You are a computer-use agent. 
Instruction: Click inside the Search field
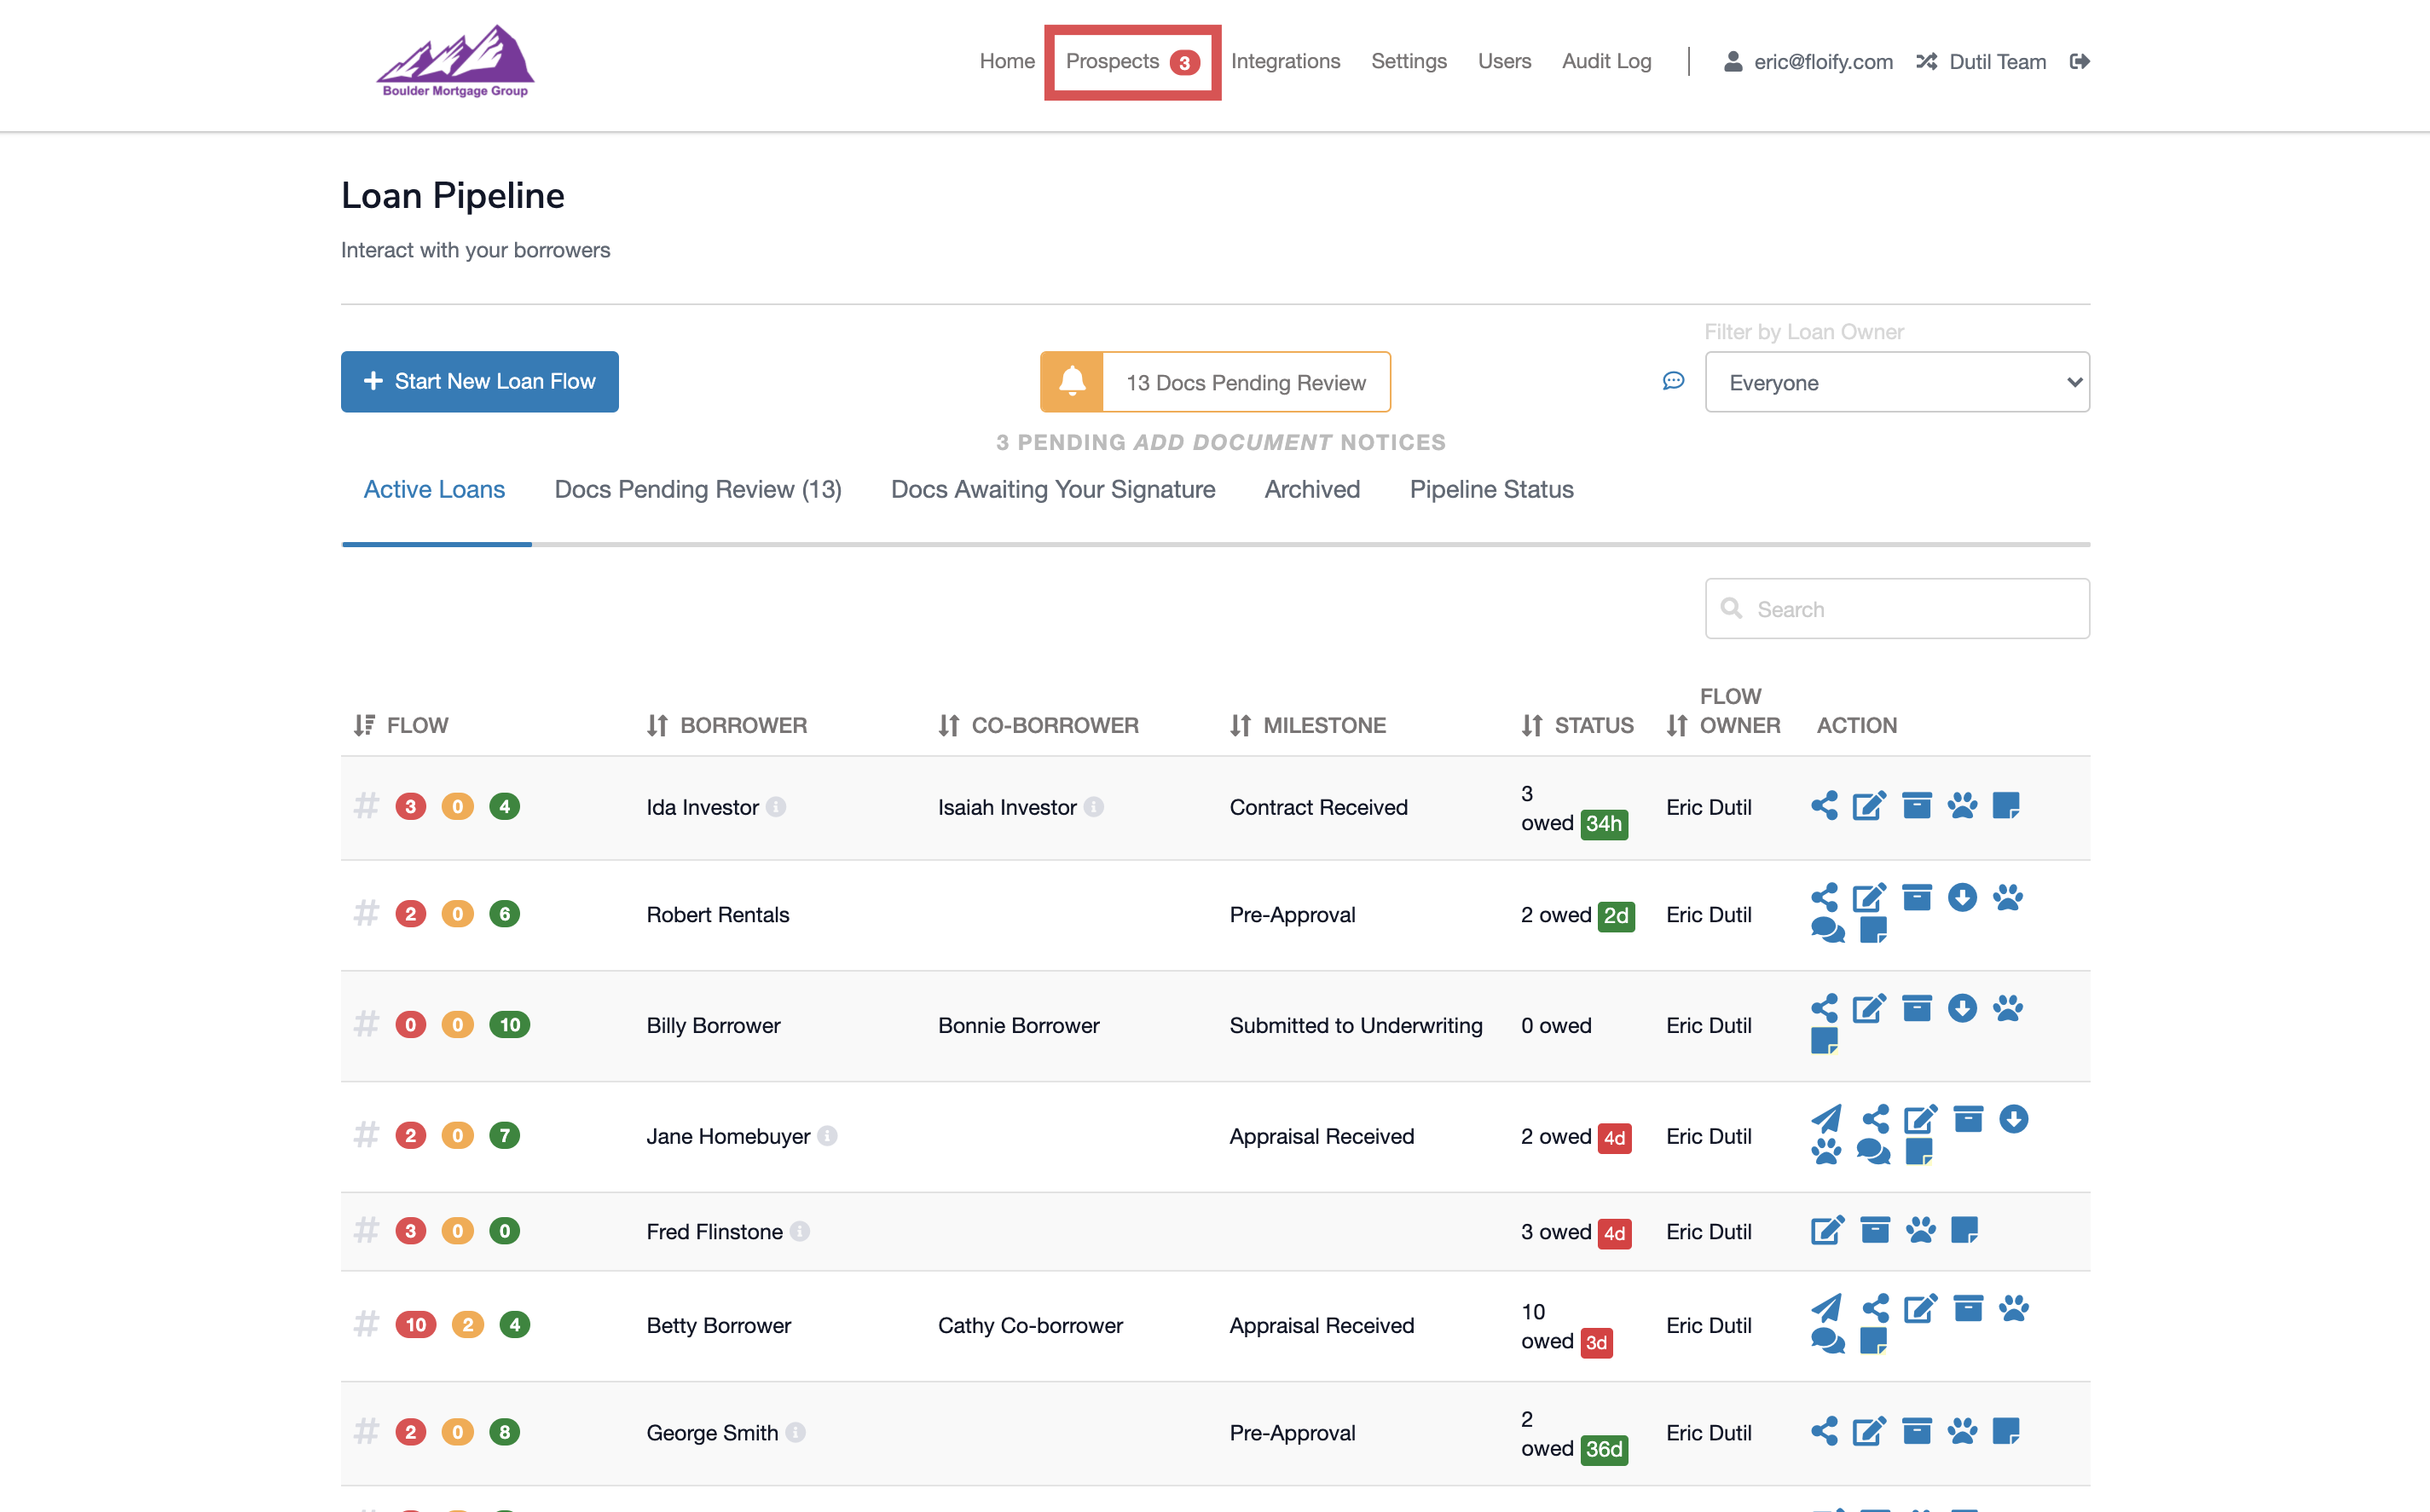(1895, 608)
